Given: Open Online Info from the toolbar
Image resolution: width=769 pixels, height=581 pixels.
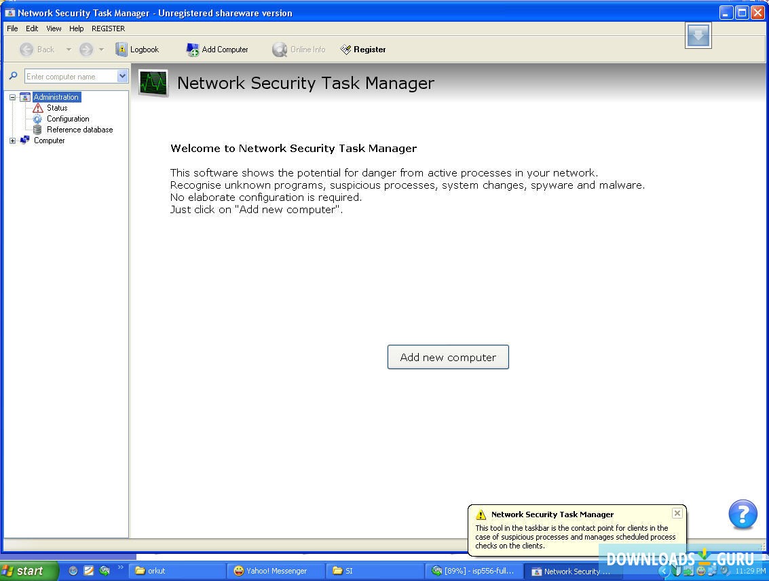Looking at the screenshot, I should click(299, 50).
